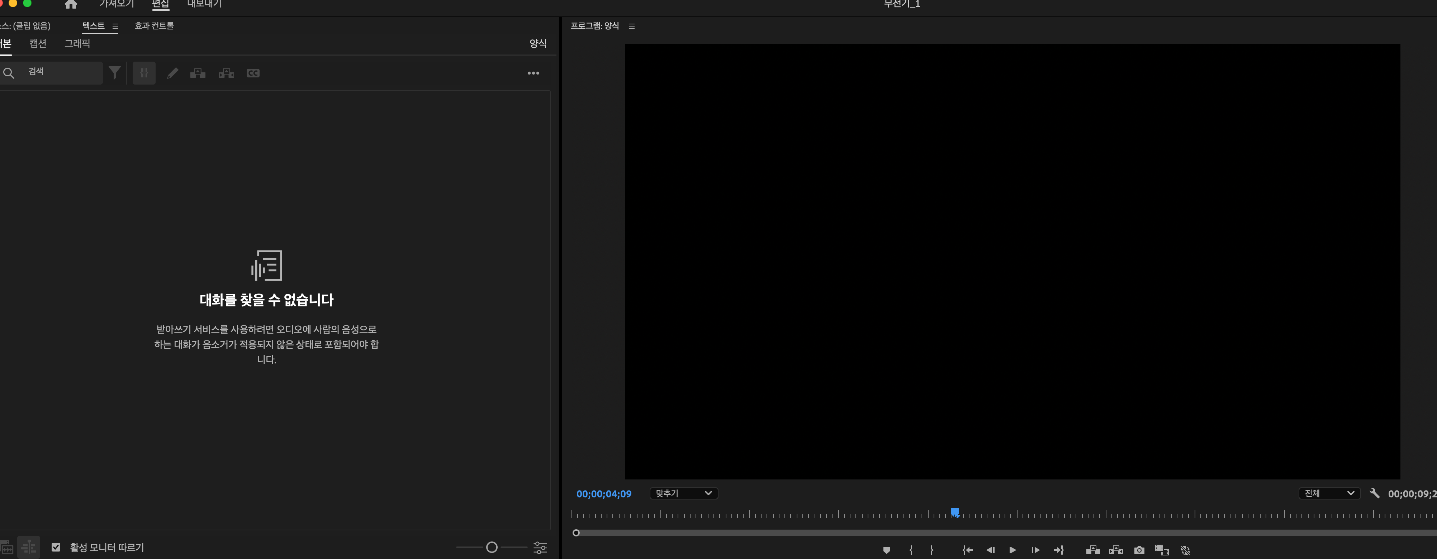This screenshot has width=1437, height=559.
Task: Toggle the curly-braces pause markers button
Action: [144, 73]
